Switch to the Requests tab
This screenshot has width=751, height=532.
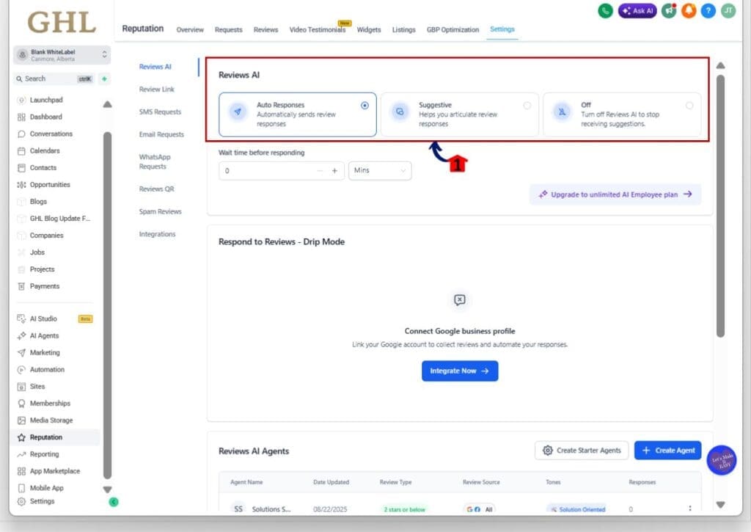(229, 29)
